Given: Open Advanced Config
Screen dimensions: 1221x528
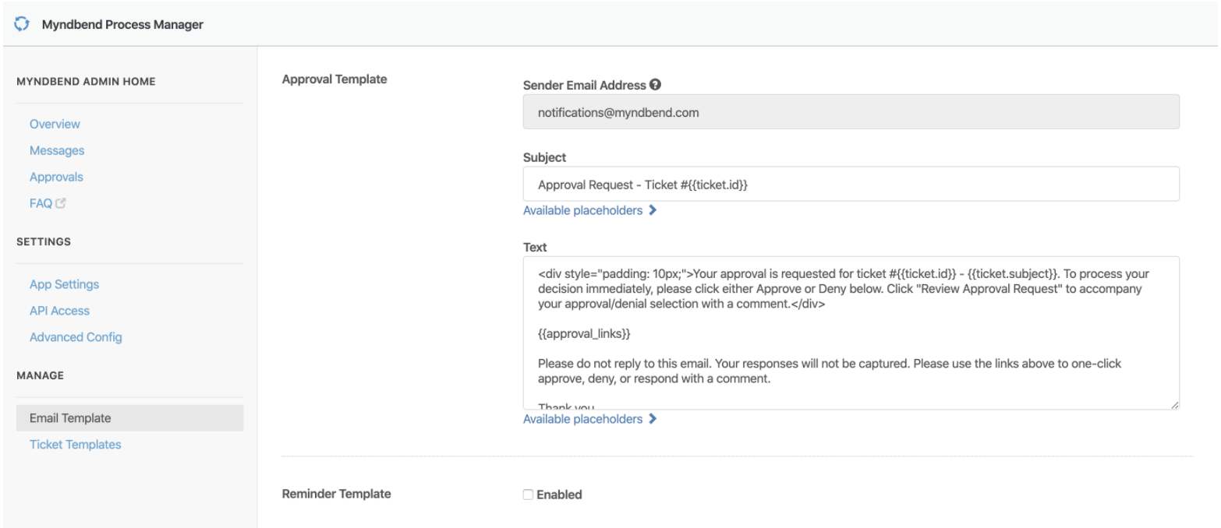Looking at the screenshot, I should coord(76,336).
